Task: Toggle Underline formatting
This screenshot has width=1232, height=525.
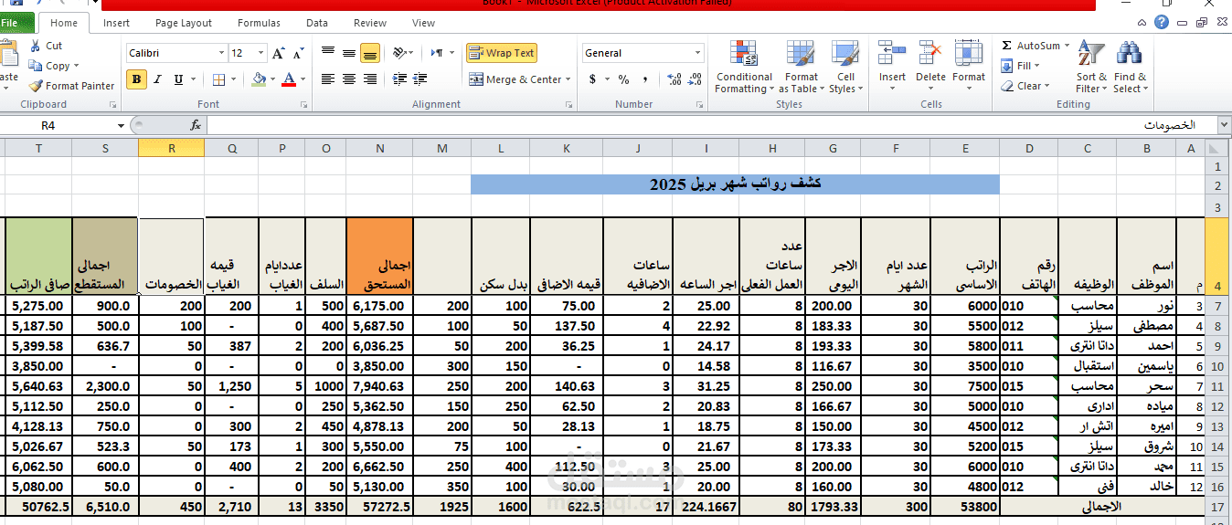Action: coord(178,79)
